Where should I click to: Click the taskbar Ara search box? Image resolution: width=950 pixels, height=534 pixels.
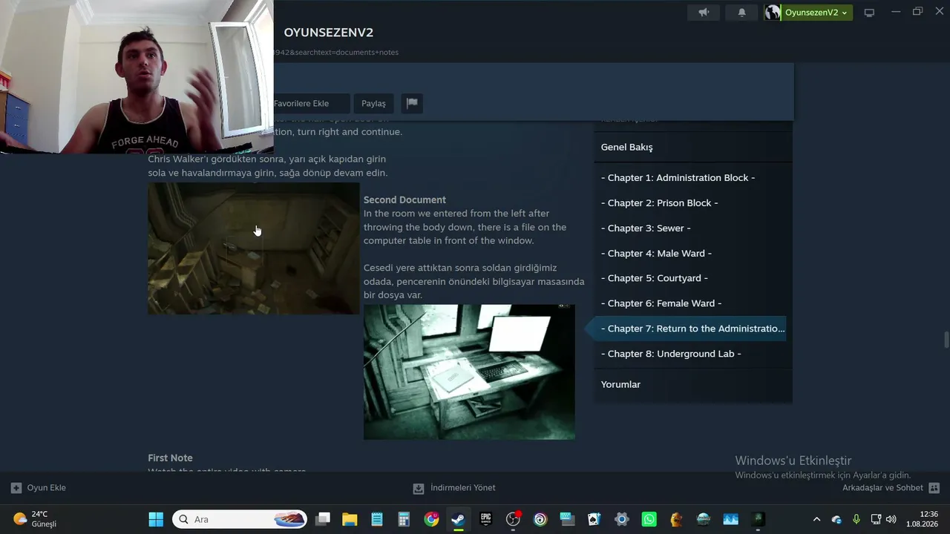tap(240, 519)
